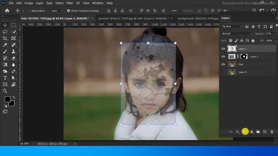Image resolution: width=278 pixels, height=156 pixels.
Task: Expand the status bar info arrow
Action: [x=75, y=144]
